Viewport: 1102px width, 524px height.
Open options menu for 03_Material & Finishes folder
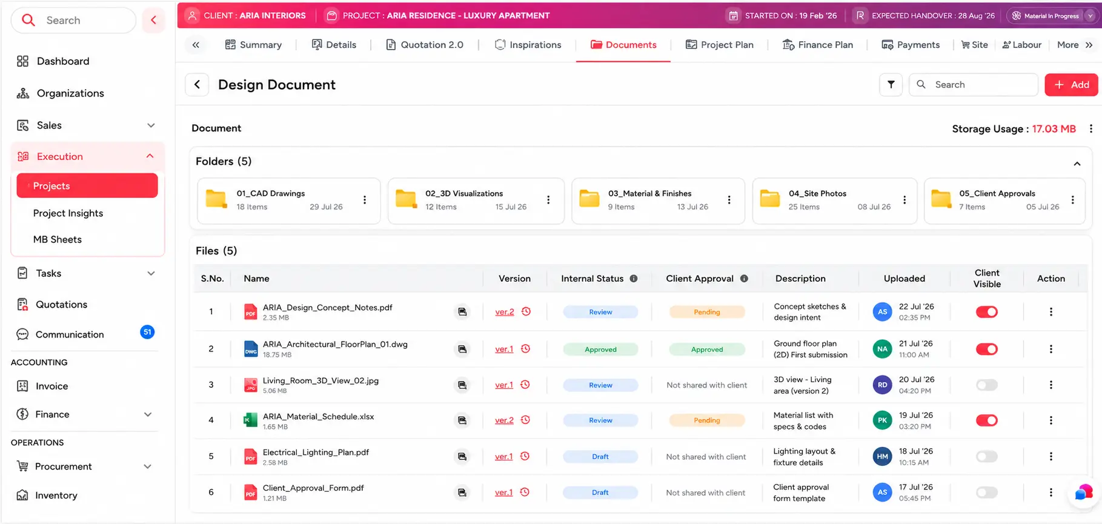coord(729,200)
